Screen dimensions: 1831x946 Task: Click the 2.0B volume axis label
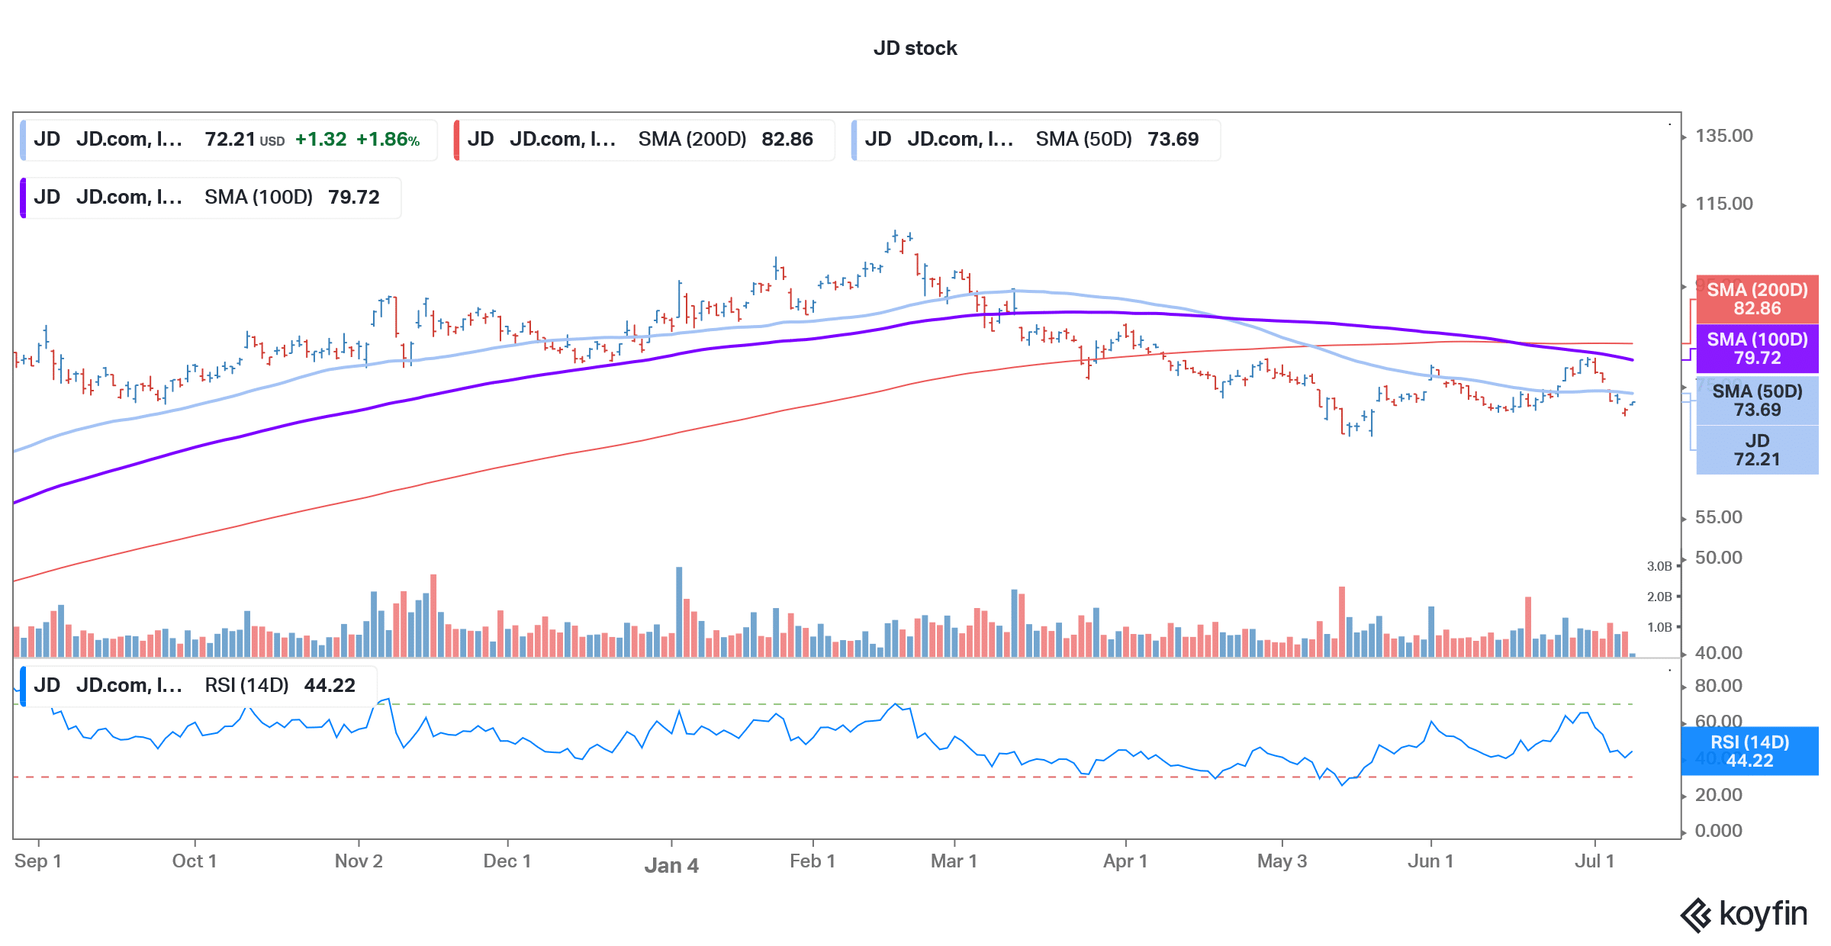click(1659, 597)
